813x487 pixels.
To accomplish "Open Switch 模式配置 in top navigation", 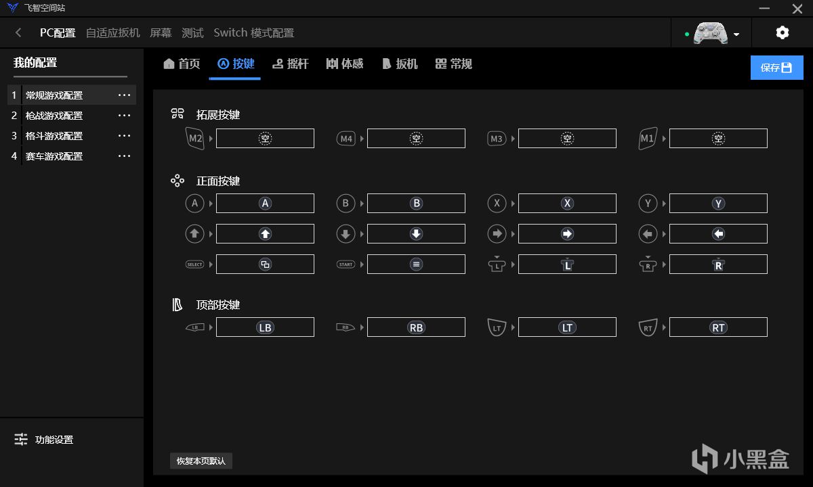I will pyautogui.click(x=254, y=32).
